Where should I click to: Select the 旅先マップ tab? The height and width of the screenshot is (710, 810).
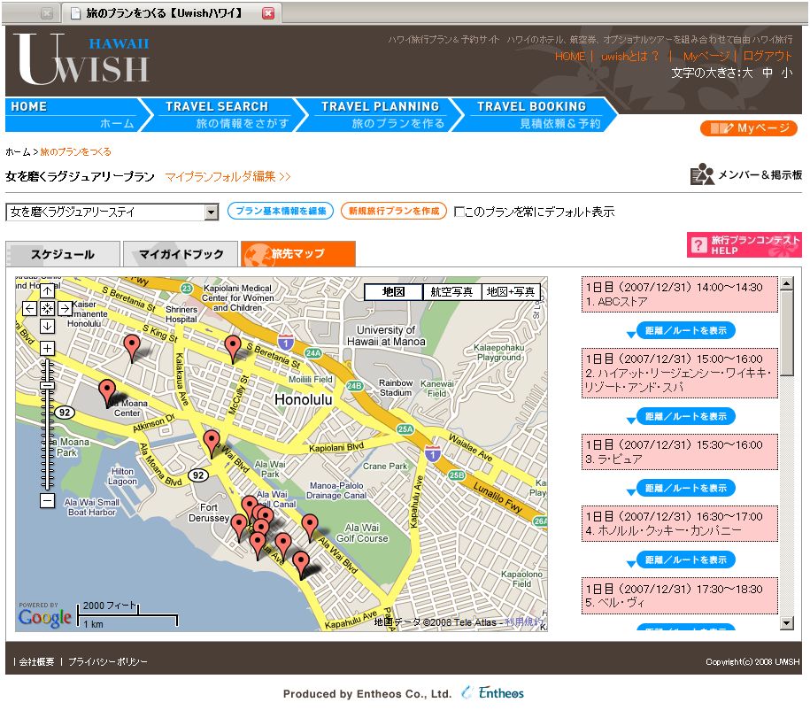pos(298,254)
